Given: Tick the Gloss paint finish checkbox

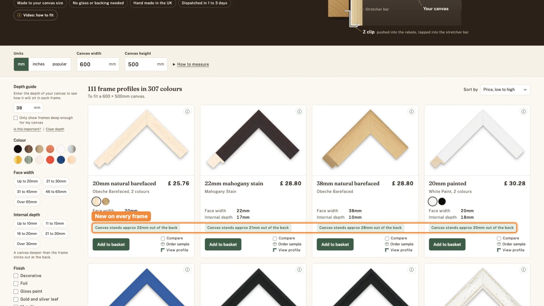Looking at the screenshot, I should coord(16,291).
